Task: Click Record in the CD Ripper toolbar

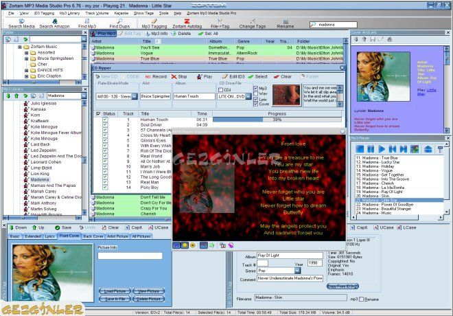Action: pos(156,77)
